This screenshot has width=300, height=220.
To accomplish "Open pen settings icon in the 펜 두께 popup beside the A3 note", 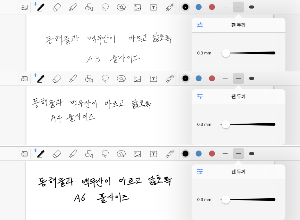I will 200,25.
